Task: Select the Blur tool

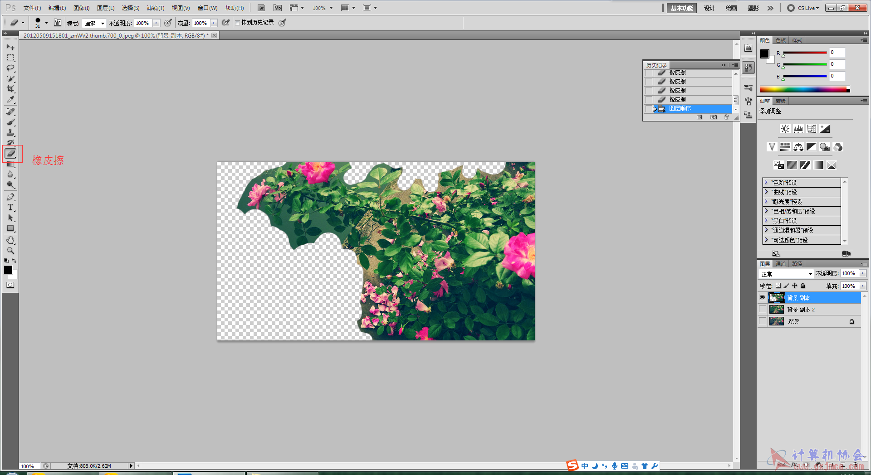Action: pyautogui.click(x=10, y=174)
